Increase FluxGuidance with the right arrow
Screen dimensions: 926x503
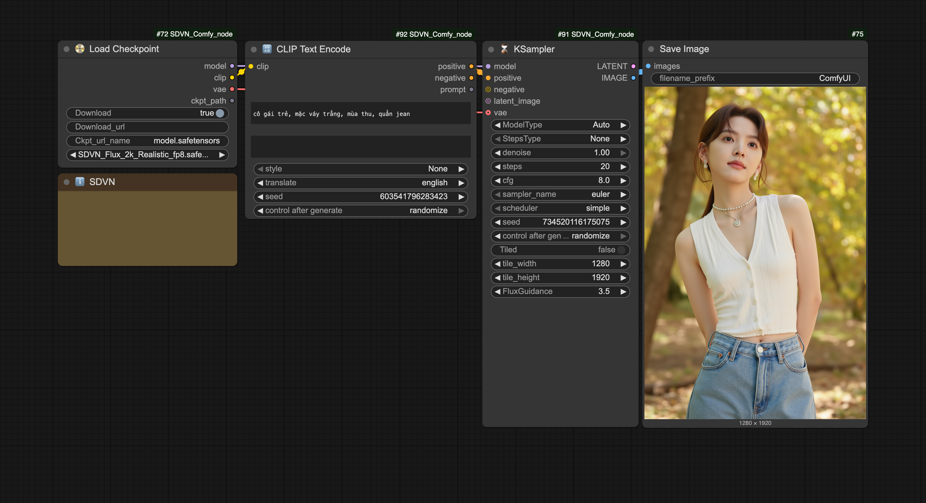click(623, 291)
